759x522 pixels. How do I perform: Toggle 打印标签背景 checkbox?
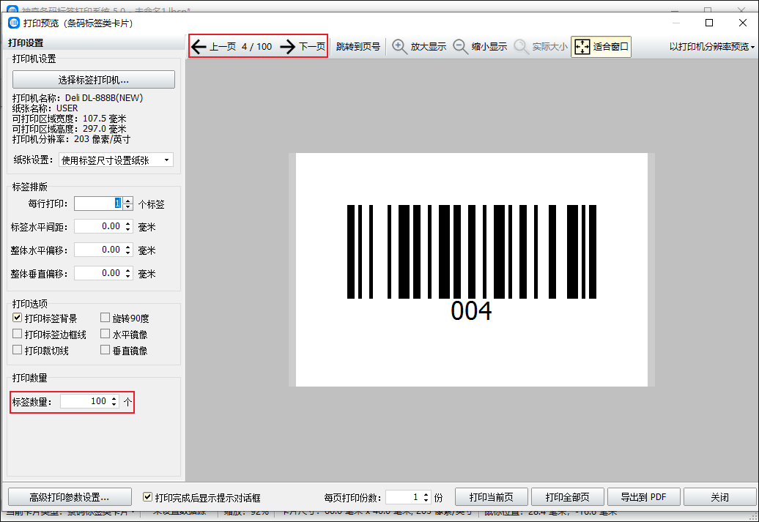click(18, 318)
